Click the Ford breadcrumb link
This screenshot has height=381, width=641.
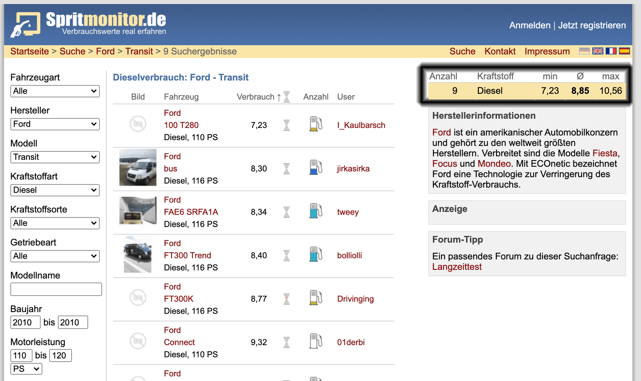pyautogui.click(x=105, y=51)
